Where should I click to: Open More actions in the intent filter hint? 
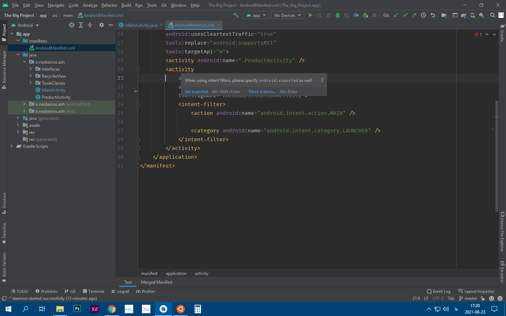(262, 91)
